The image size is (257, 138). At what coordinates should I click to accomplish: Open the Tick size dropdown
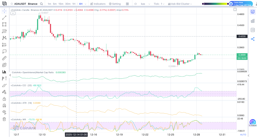coord(159,4)
